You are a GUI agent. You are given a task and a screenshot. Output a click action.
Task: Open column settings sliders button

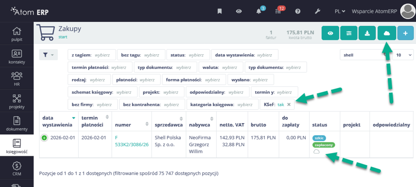tap(349, 33)
